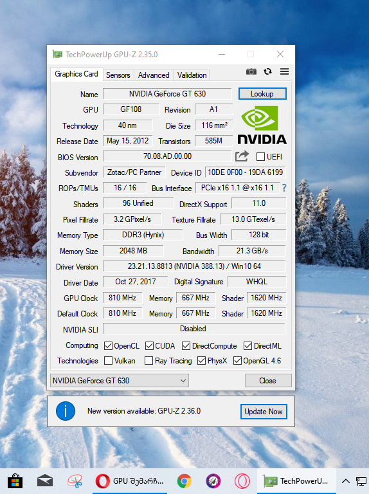Click the blue info icon
This screenshot has height=494, width=369.
coord(66,411)
